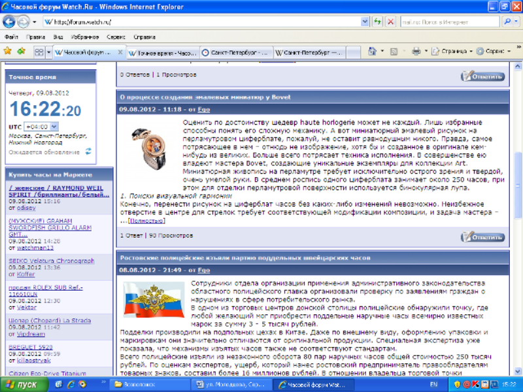Open the RAYMOND WEIL SPIRIT listing link
Viewport: 523px width, 392px height.
[59, 191]
